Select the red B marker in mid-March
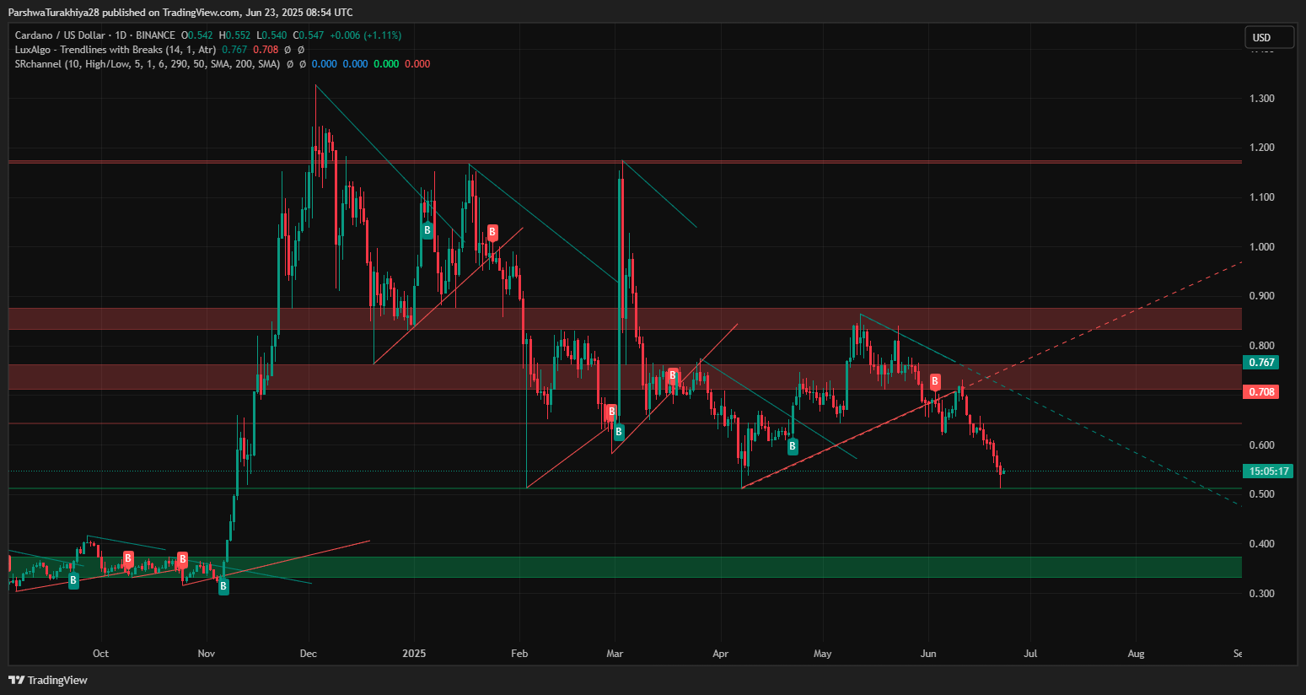This screenshot has height=695, width=1306. (x=673, y=375)
